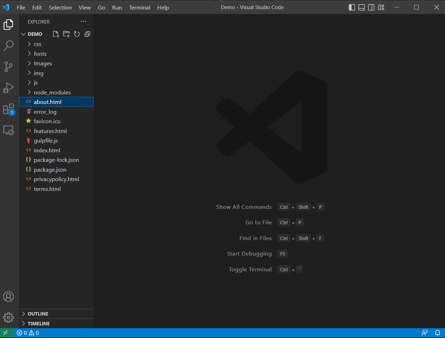
Task: Open package.json file
Action: [56, 170]
